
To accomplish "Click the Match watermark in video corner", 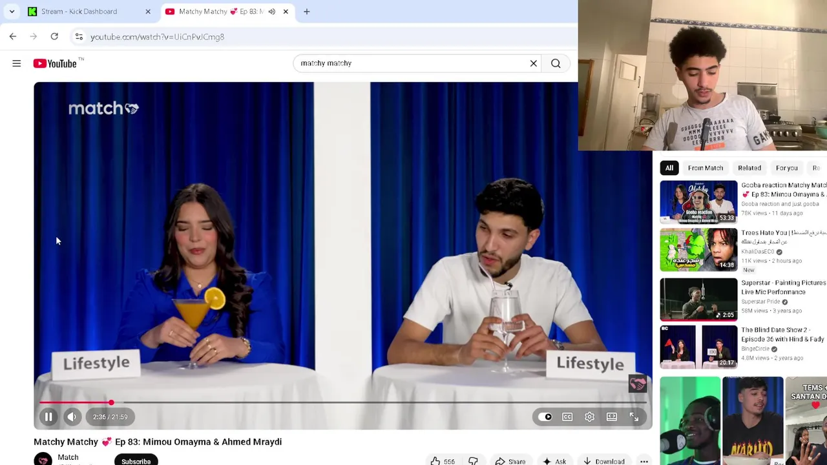I will click(638, 384).
